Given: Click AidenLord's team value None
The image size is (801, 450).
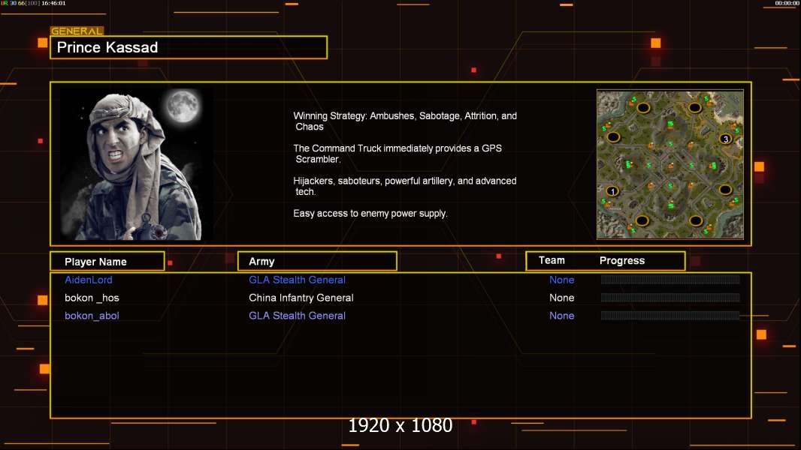Looking at the screenshot, I should pyautogui.click(x=561, y=280).
